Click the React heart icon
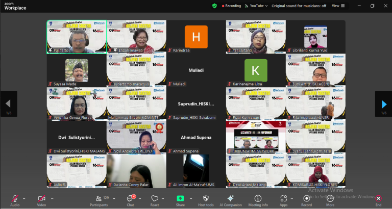 click(x=155, y=198)
